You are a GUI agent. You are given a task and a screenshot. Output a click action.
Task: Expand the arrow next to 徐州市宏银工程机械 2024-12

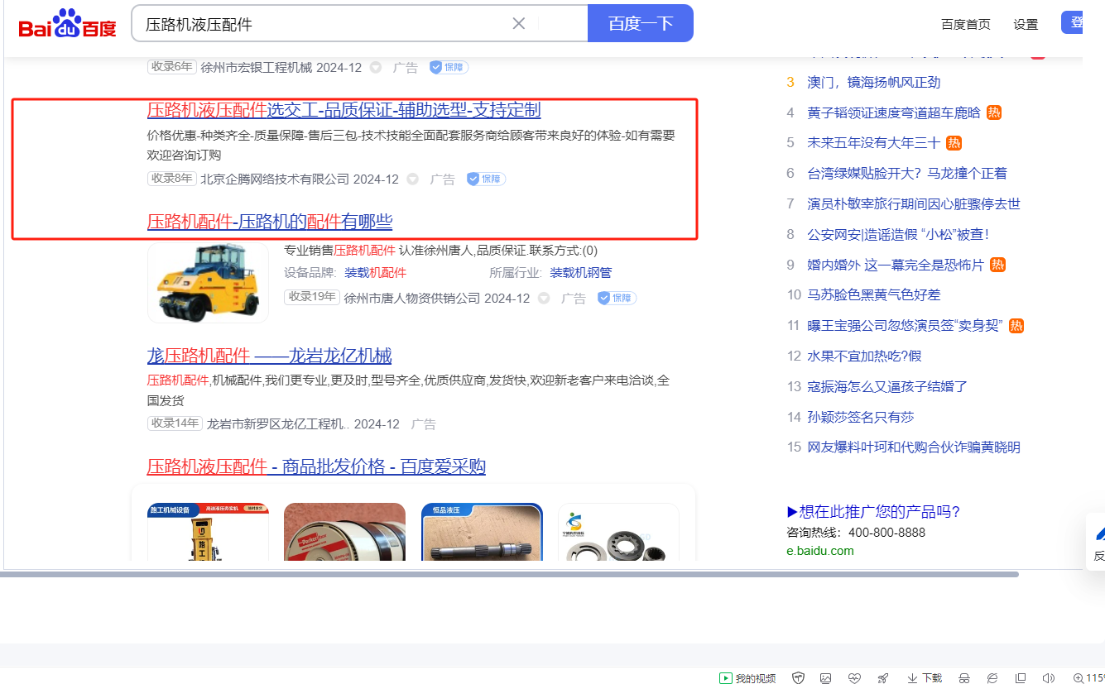click(x=376, y=68)
